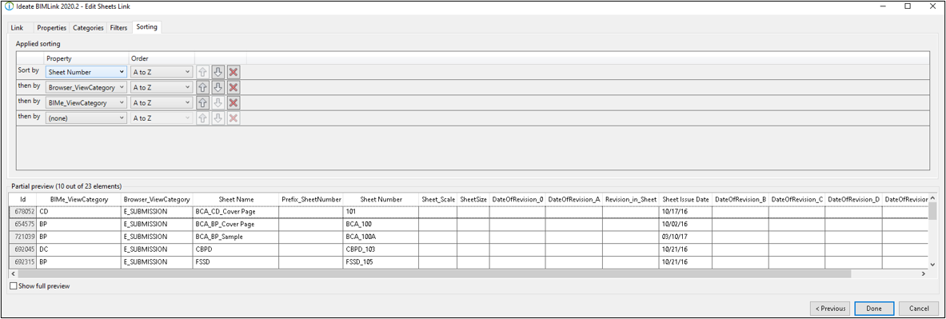Click the Sheet Name column header
The image size is (946, 319).
click(x=237, y=199)
